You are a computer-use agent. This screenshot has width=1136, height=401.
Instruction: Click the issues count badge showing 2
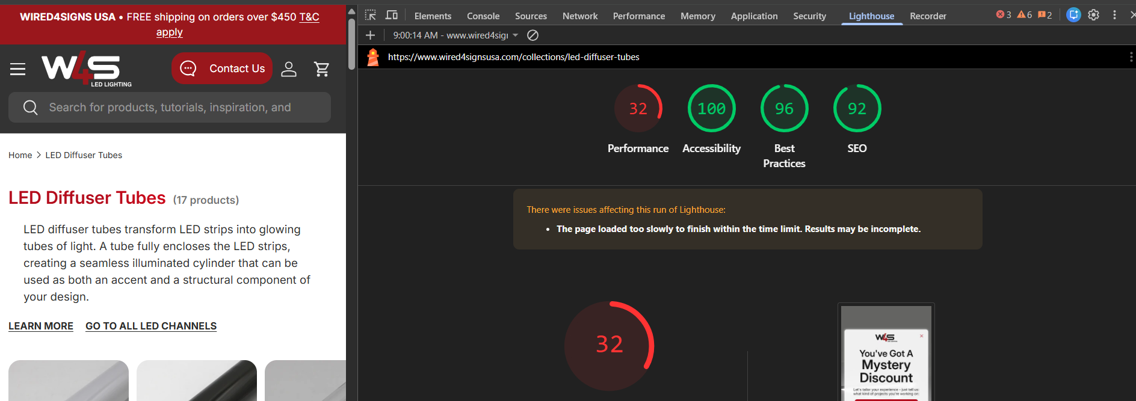(x=1045, y=15)
